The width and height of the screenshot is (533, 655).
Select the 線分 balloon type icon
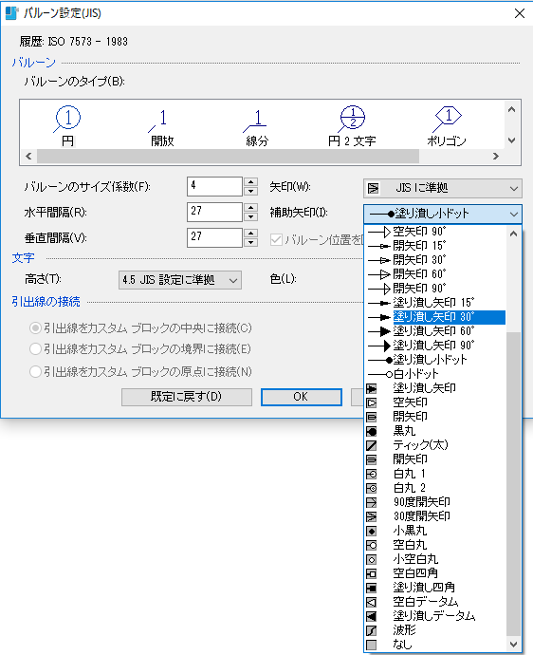coord(257,125)
